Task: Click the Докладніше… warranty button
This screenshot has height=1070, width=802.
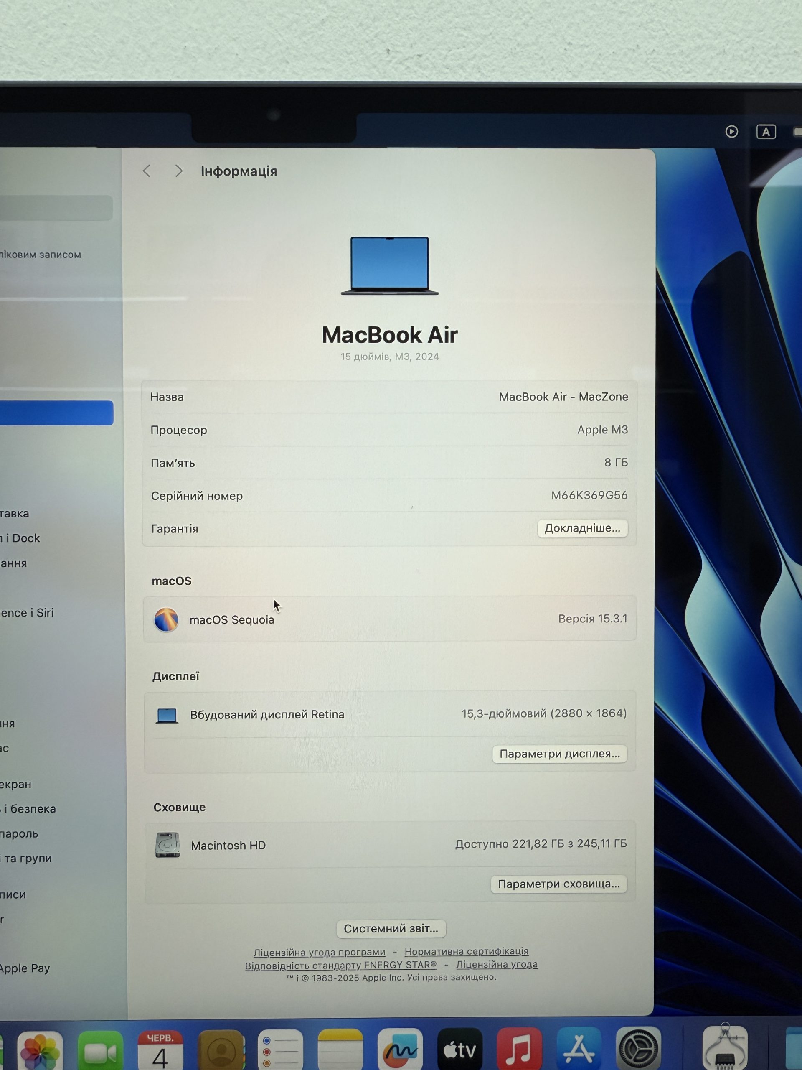Action: [582, 528]
